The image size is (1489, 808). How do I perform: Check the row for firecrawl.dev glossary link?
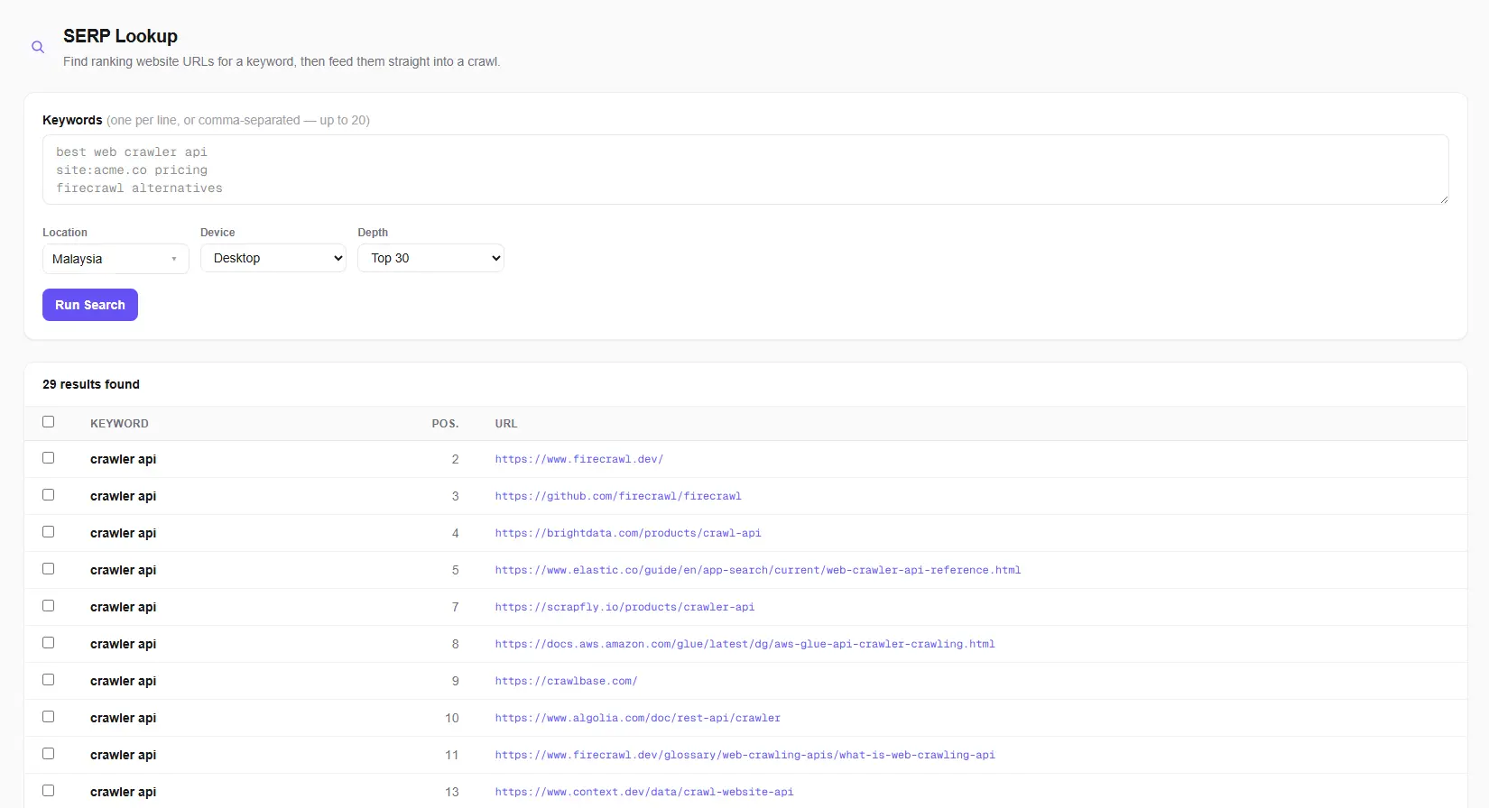coord(49,754)
